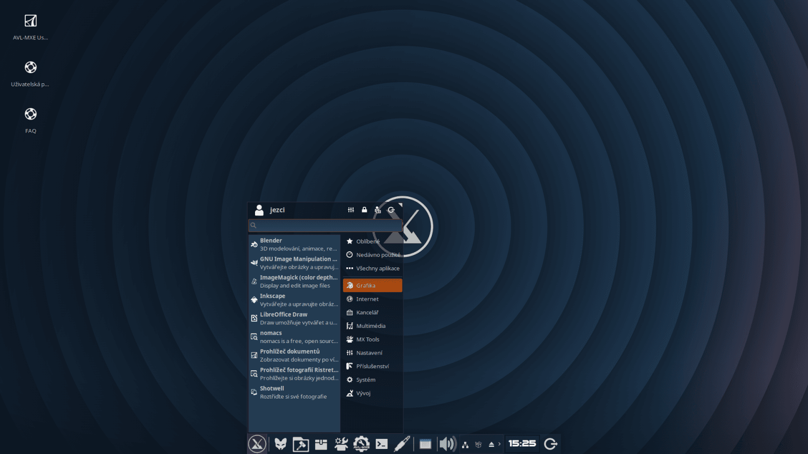The image size is (808, 454).
Task: Click the network status icon in the system tray
Action: click(x=465, y=444)
